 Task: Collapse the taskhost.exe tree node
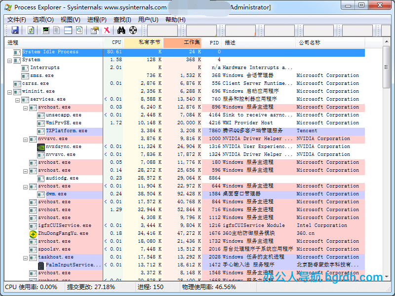[26, 257]
